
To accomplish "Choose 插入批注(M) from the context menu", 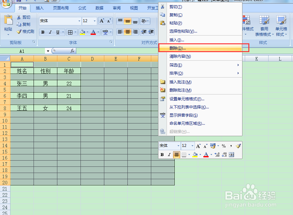I will point(200,82).
